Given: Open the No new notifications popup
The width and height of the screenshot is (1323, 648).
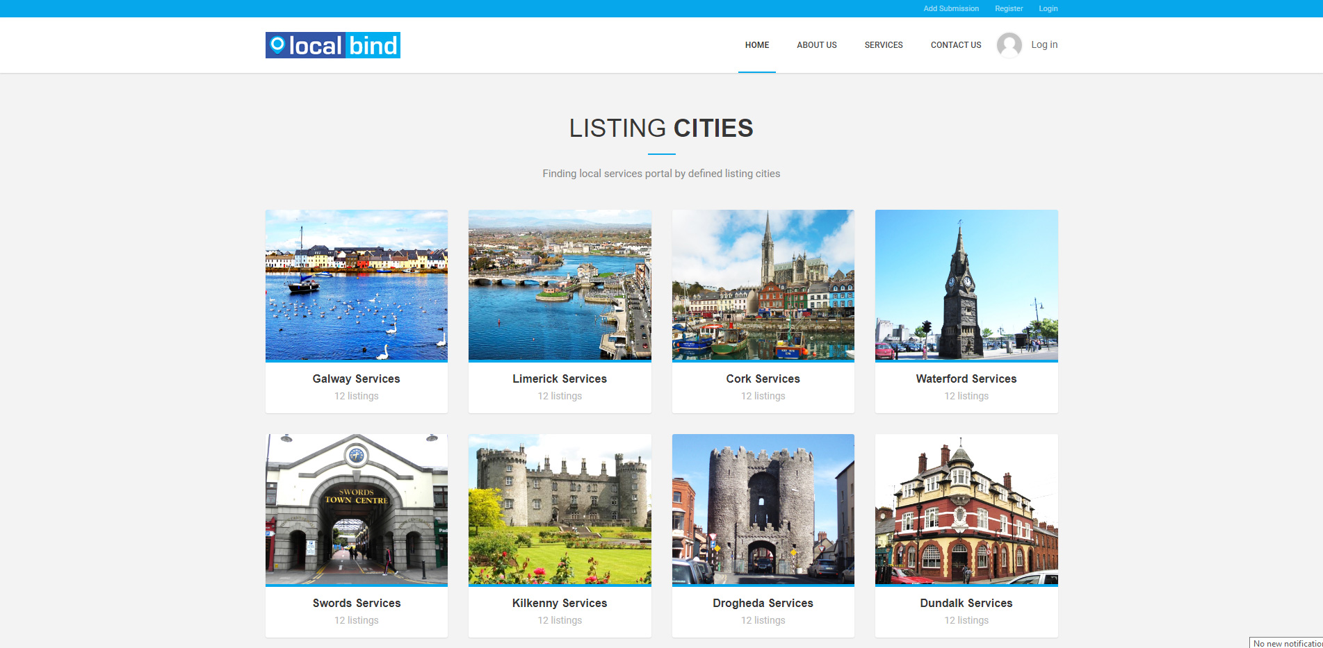Looking at the screenshot, I should point(1286,643).
